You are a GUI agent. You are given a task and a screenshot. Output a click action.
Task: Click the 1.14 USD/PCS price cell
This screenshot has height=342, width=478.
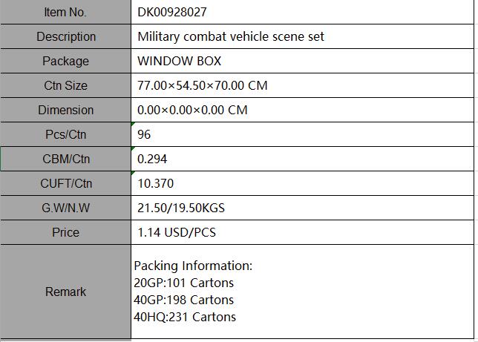pyautogui.click(x=301, y=232)
